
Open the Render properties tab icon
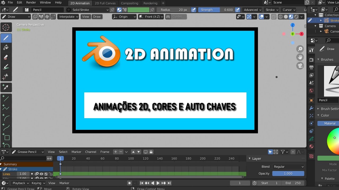(311, 60)
